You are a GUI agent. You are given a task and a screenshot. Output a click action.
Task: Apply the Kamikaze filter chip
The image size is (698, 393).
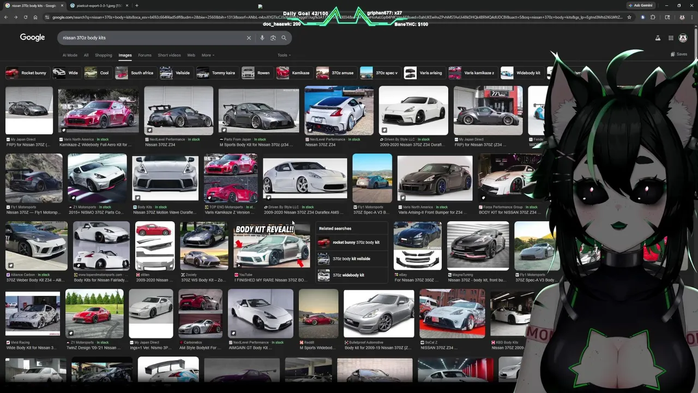pyautogui.click(x=294, y=73)
